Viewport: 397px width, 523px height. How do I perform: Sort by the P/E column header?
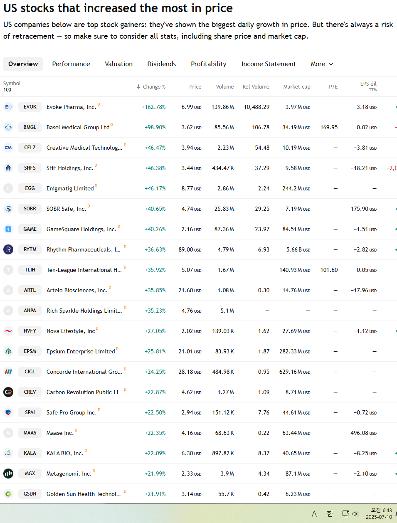tap(333, 87)
